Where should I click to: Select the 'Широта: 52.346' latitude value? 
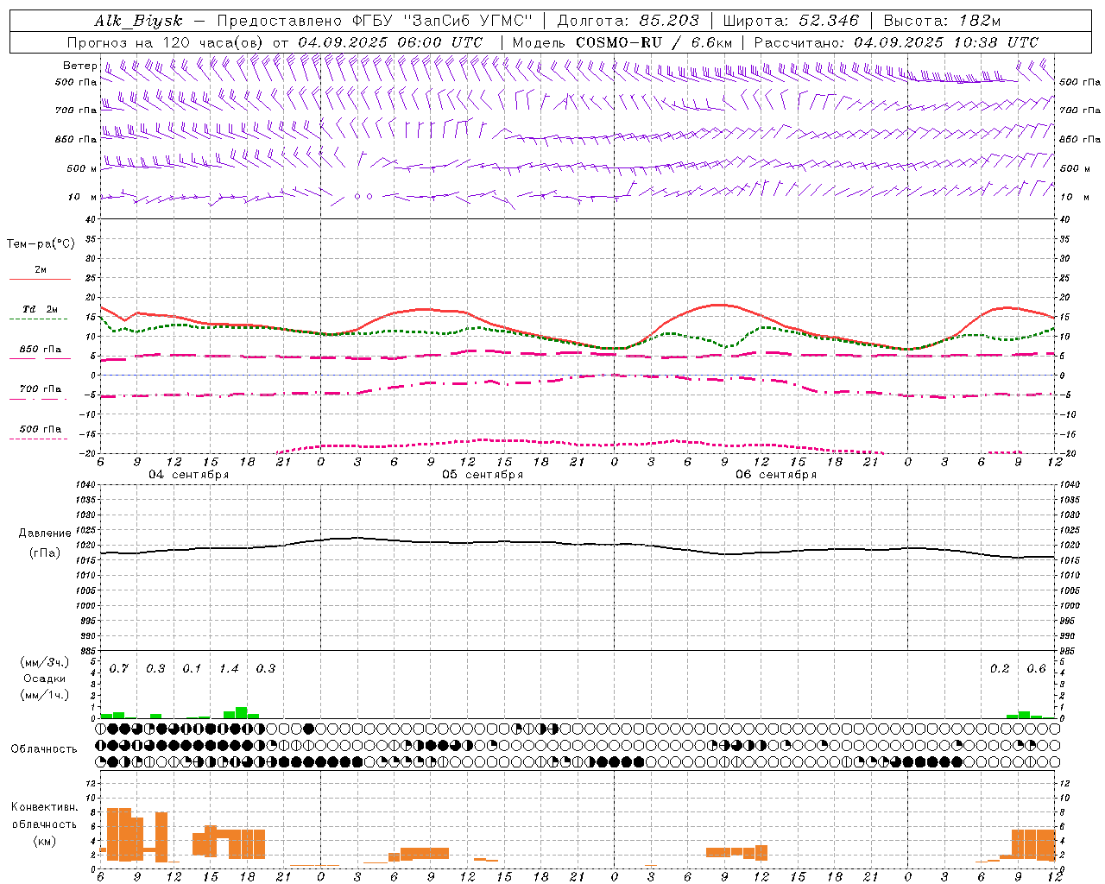click(x=791, y=22)
